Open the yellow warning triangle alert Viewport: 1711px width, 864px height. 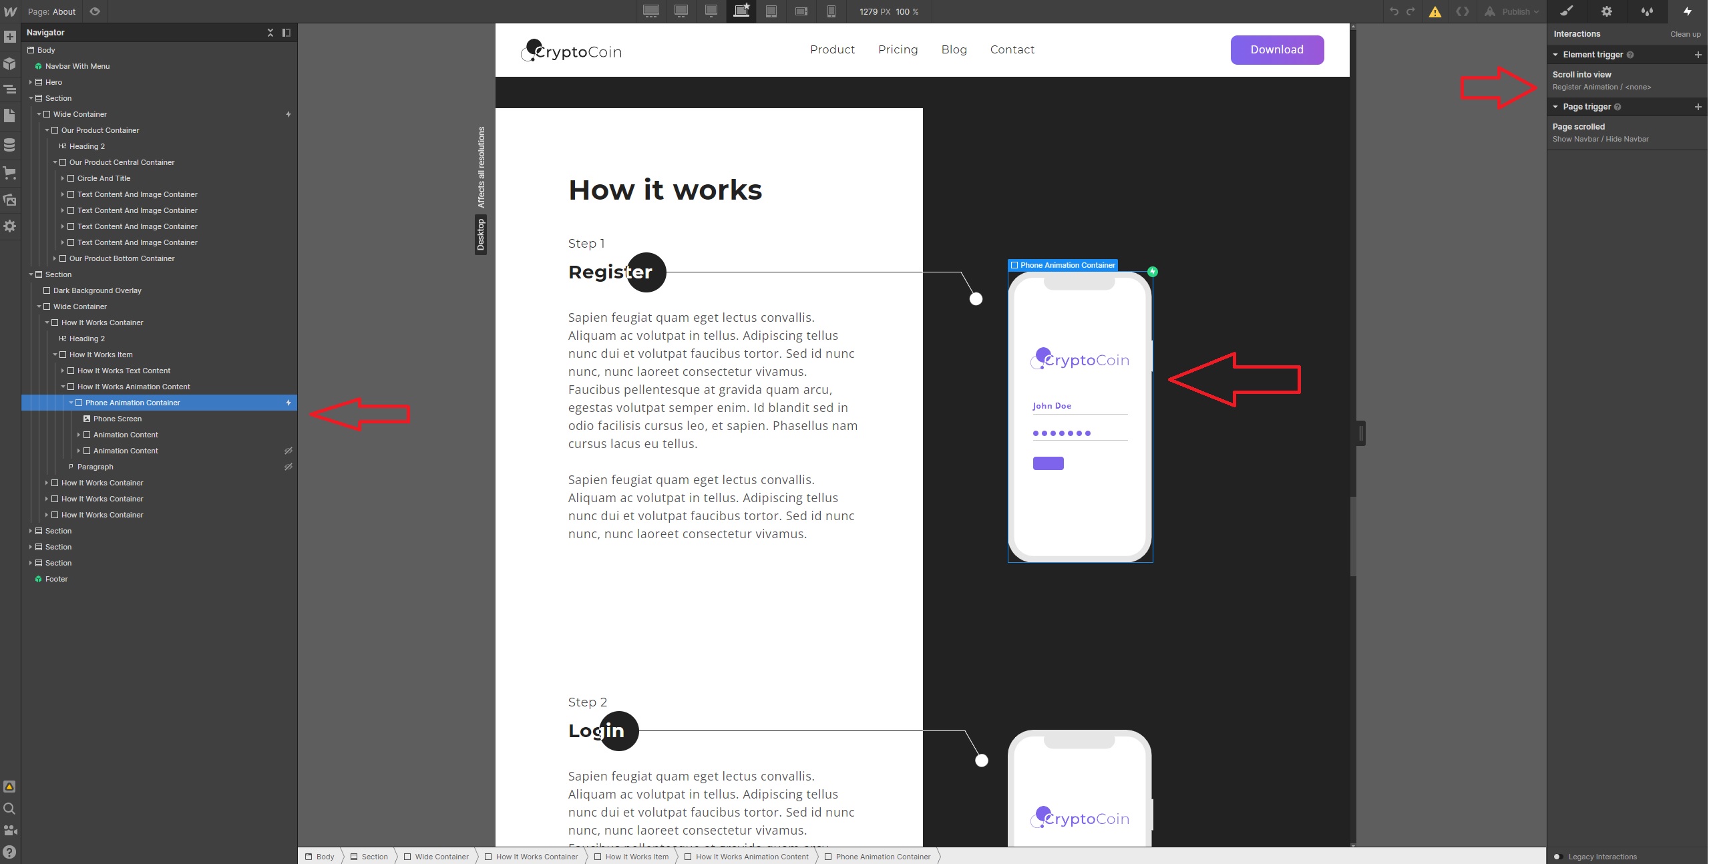1435,12
